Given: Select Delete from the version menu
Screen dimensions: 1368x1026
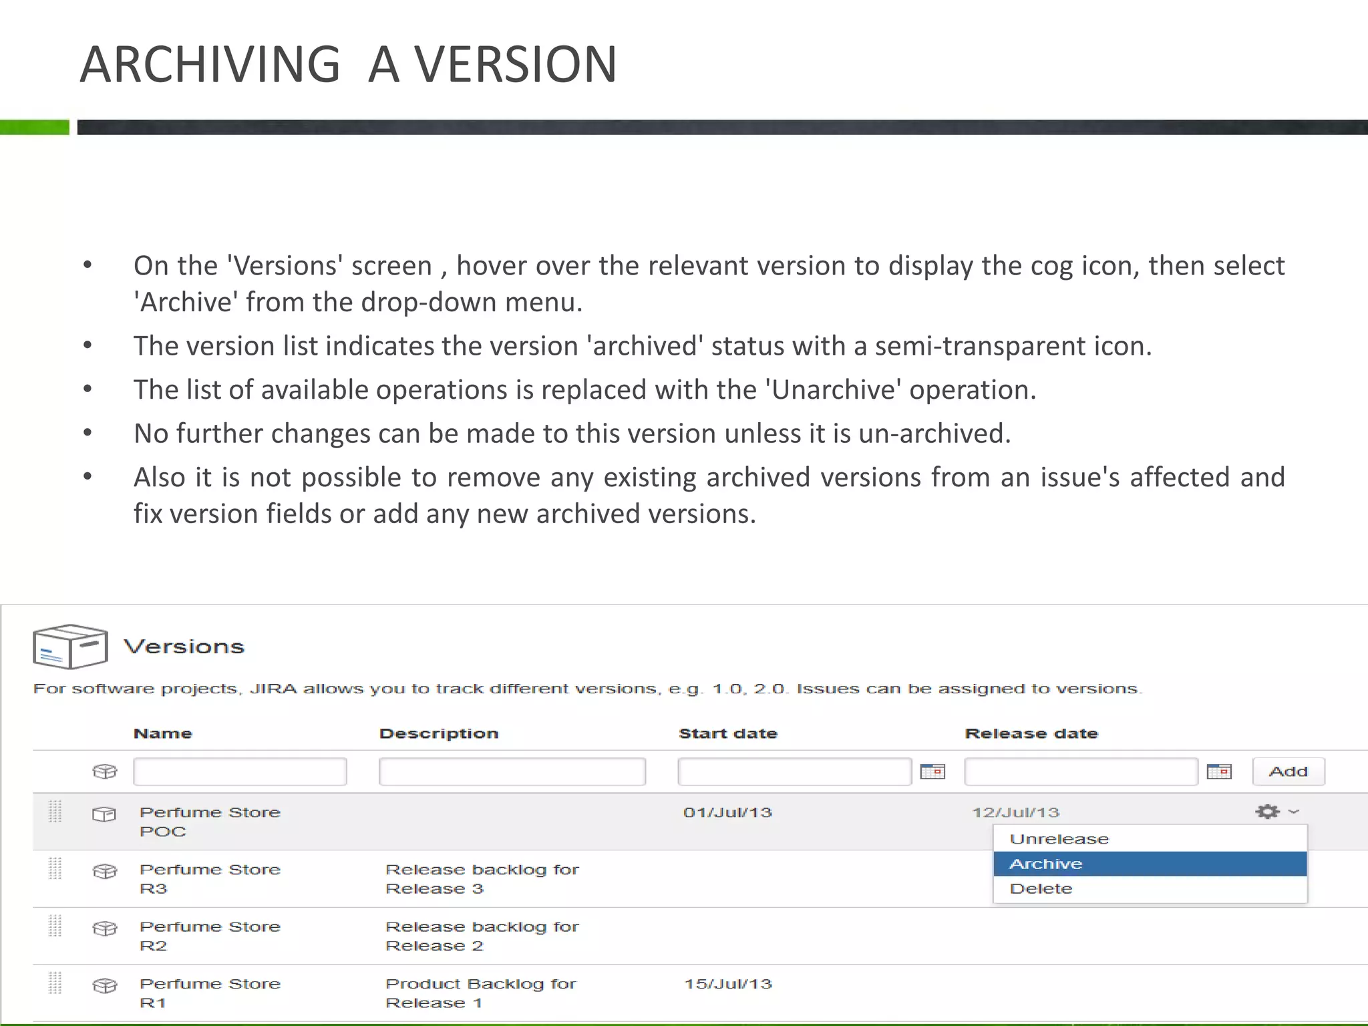Looking at the screenshot, I should click(1150, 889).
